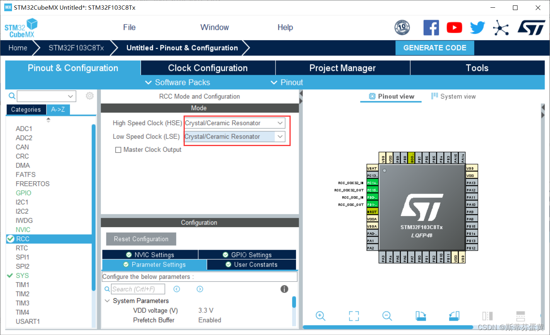Switch to the Project Manager tab
Viewport: 550px width, 335px height.
pos(342,68)
